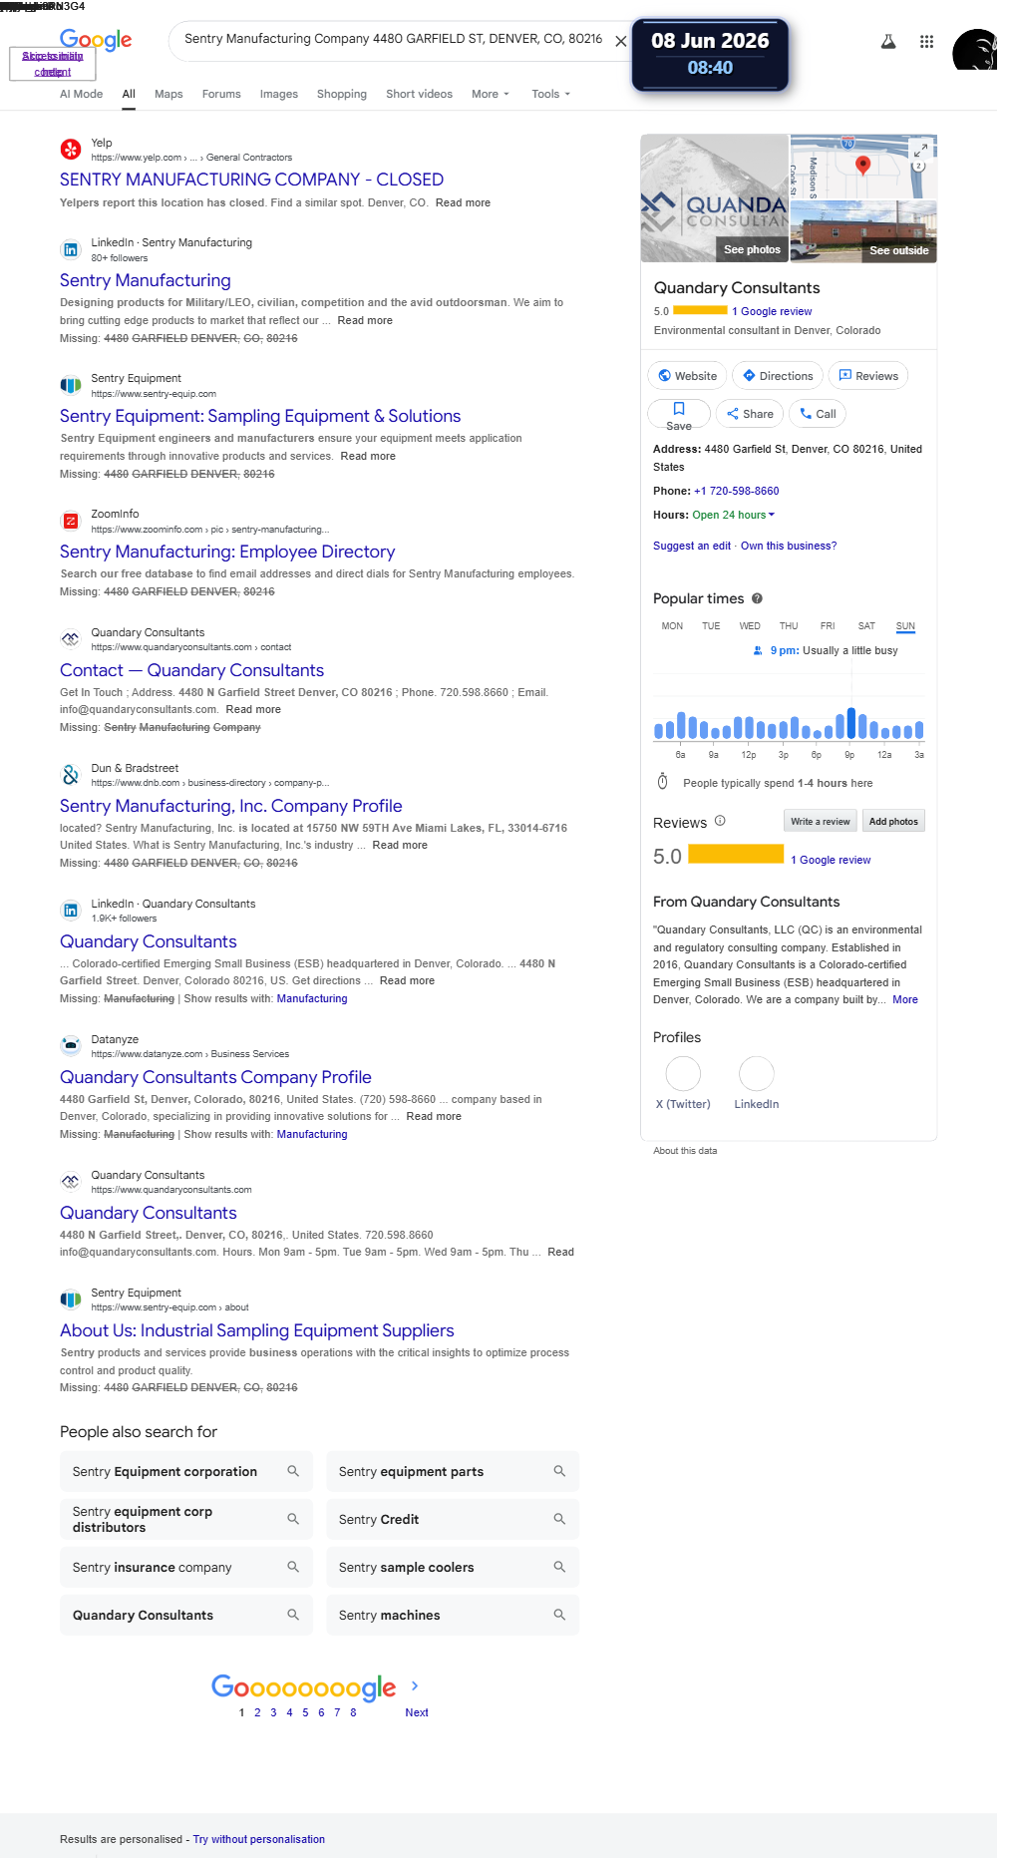The height and width of the screenshot is (1858, 1009).
Task: Open the Website button for Quandary Consultants
Action: coord(687,376)
